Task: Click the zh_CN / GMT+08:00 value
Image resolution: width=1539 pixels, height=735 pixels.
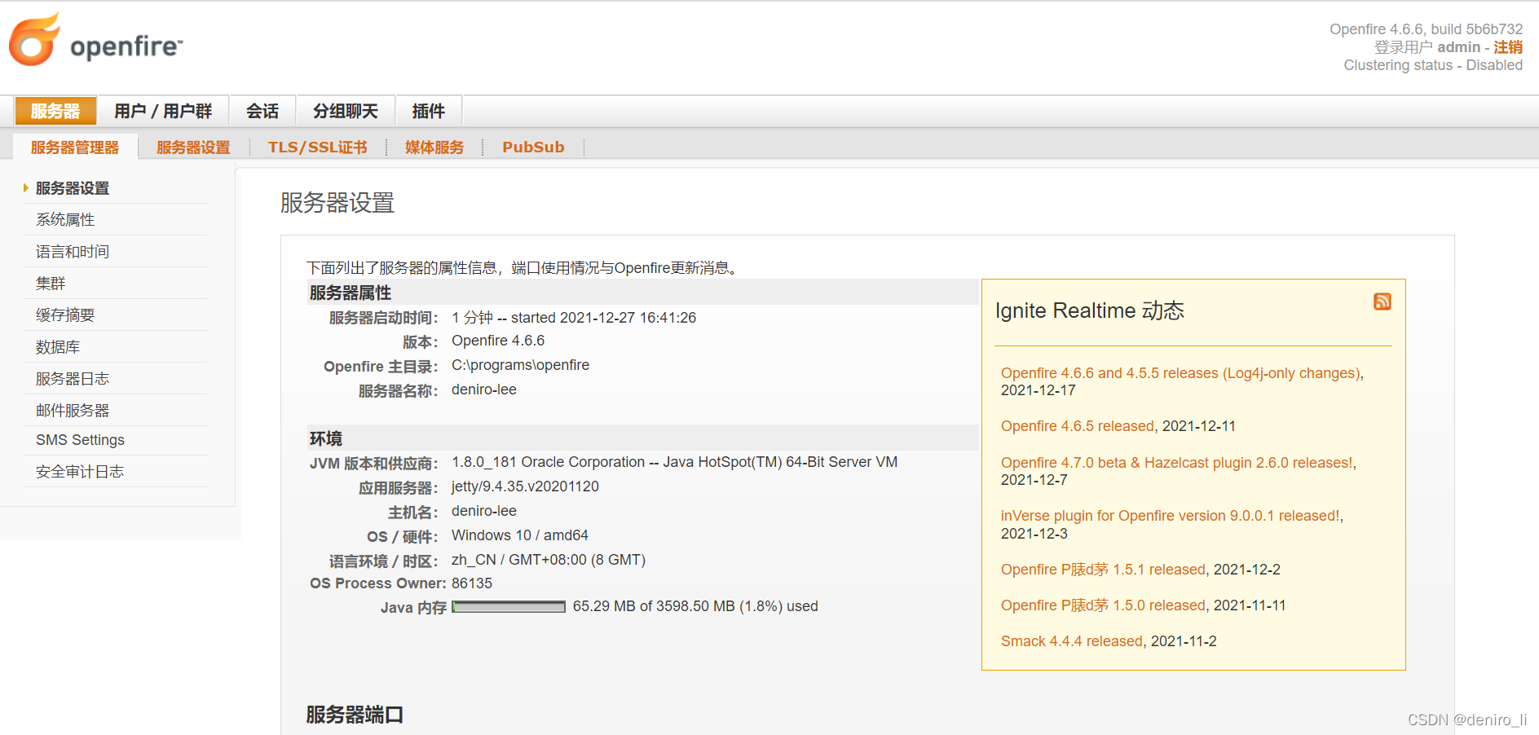Action: [549, 560]
